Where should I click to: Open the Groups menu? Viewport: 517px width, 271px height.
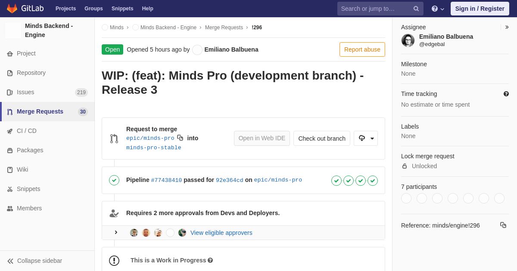point(93,9)
